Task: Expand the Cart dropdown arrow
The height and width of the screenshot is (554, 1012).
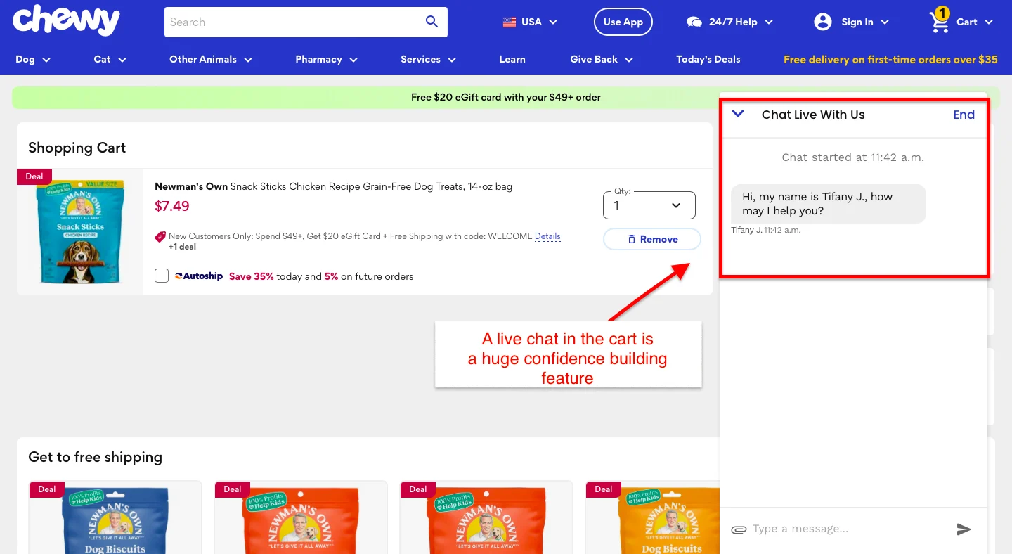Action: [x=989, y=22]
